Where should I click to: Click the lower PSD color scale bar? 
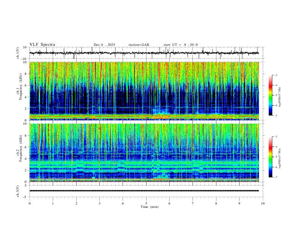pos(270,157)
